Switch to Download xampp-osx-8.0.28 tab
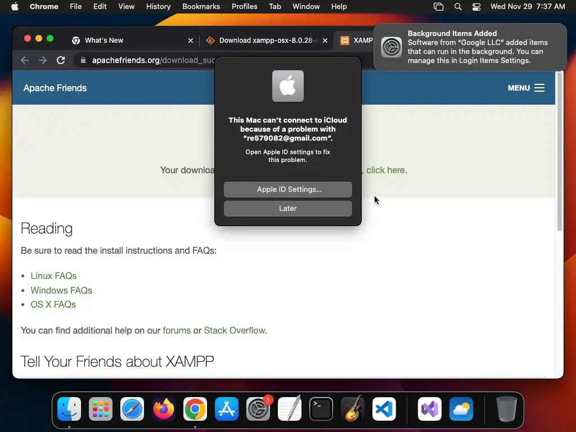The image size is (576, 432). click(265, 40)
